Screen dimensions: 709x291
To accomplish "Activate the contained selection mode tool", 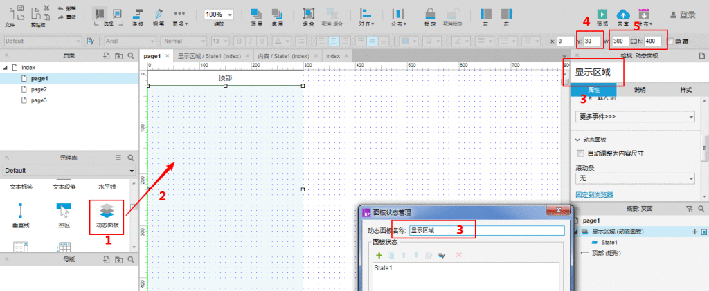I will point(116,14).
